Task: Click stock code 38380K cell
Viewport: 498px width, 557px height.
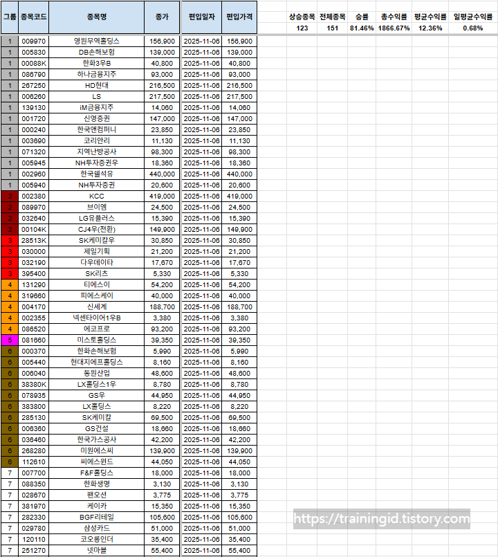Action: point(34,384)
